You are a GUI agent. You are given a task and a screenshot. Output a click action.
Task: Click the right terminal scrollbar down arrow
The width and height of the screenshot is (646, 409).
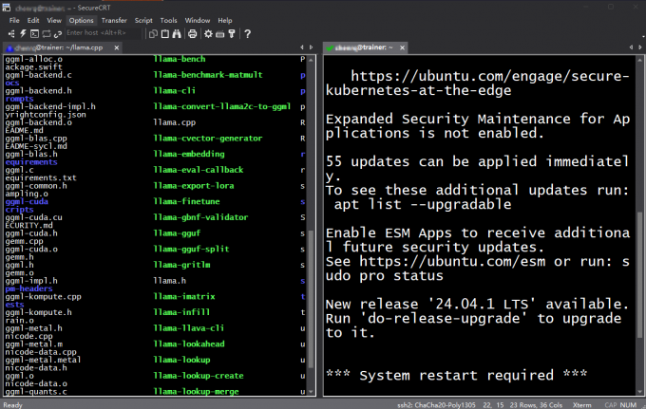point(639,392)
